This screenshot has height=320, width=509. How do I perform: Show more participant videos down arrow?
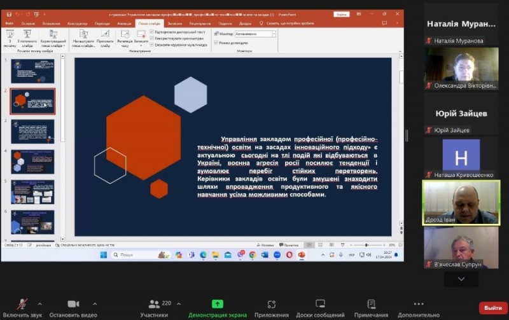point(461,279)
